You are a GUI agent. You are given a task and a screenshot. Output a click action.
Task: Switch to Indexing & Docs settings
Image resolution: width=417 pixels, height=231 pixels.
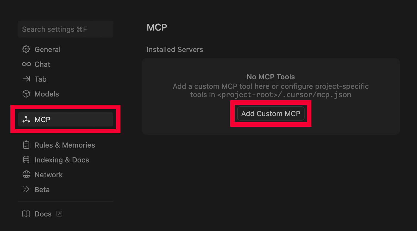[62, 160]
